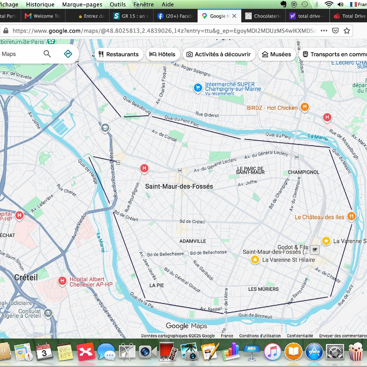Image resolution: width=367 pixels, height=367 pixels.
Task: Click the Hôpital Albert Chenevier hospital pin
Action: tap(62, 281)
